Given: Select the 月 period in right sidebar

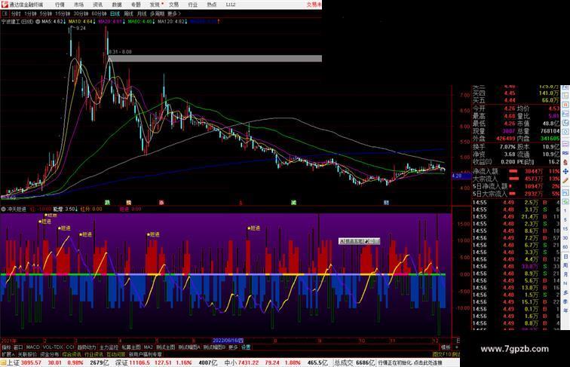Looking at the screenshot, I should point(565,274).
